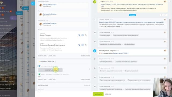Call contact Кобракова Валерия Владимировна via phone icon
172x97 pixels.
[x=79, y=45]
